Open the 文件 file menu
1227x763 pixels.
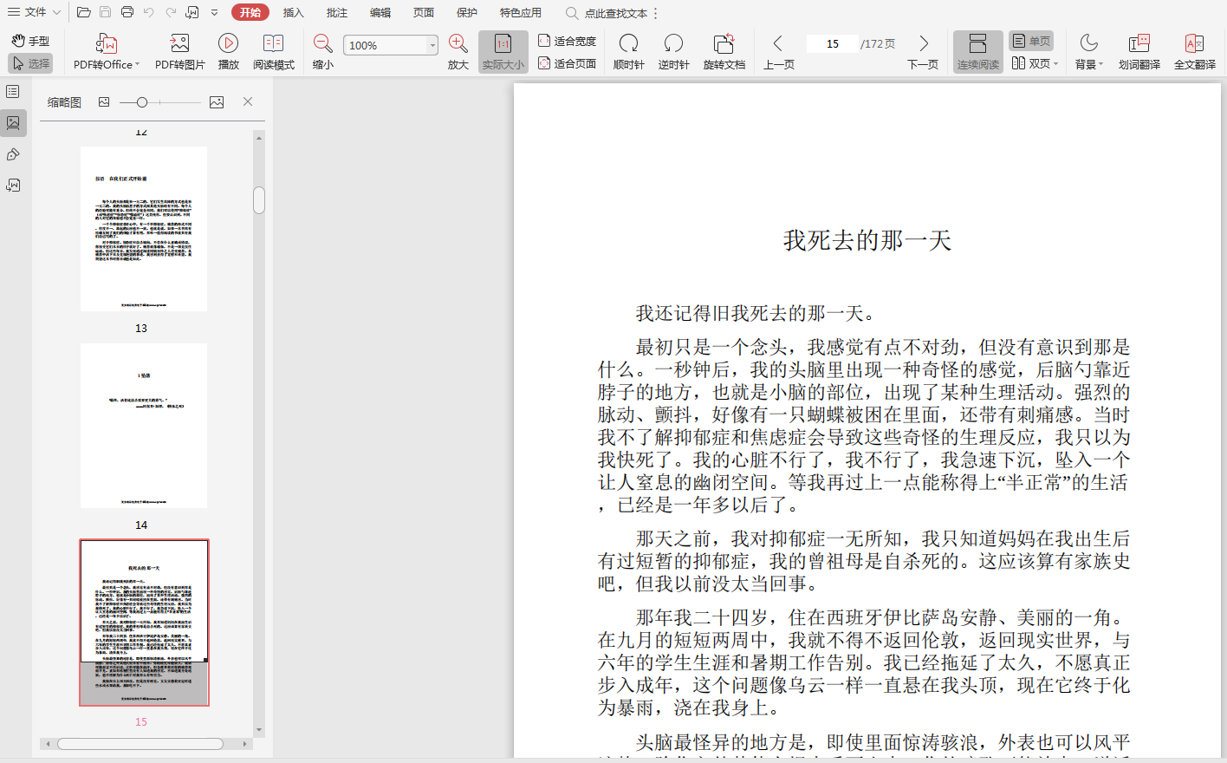click(x=34, y=12)
